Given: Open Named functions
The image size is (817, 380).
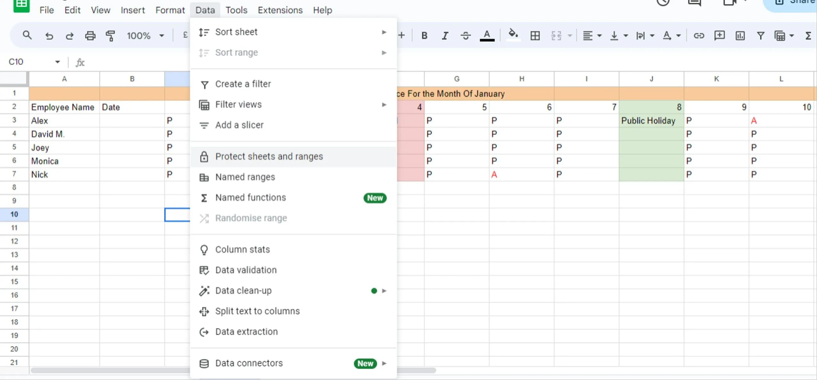Looking at the screenshot, I should pyautogui.click(x=293, y=197).
